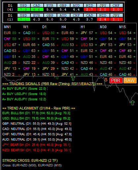Click the USD 67 entry
The width and height of the screenshot is (138, 170).
point(10,45)
